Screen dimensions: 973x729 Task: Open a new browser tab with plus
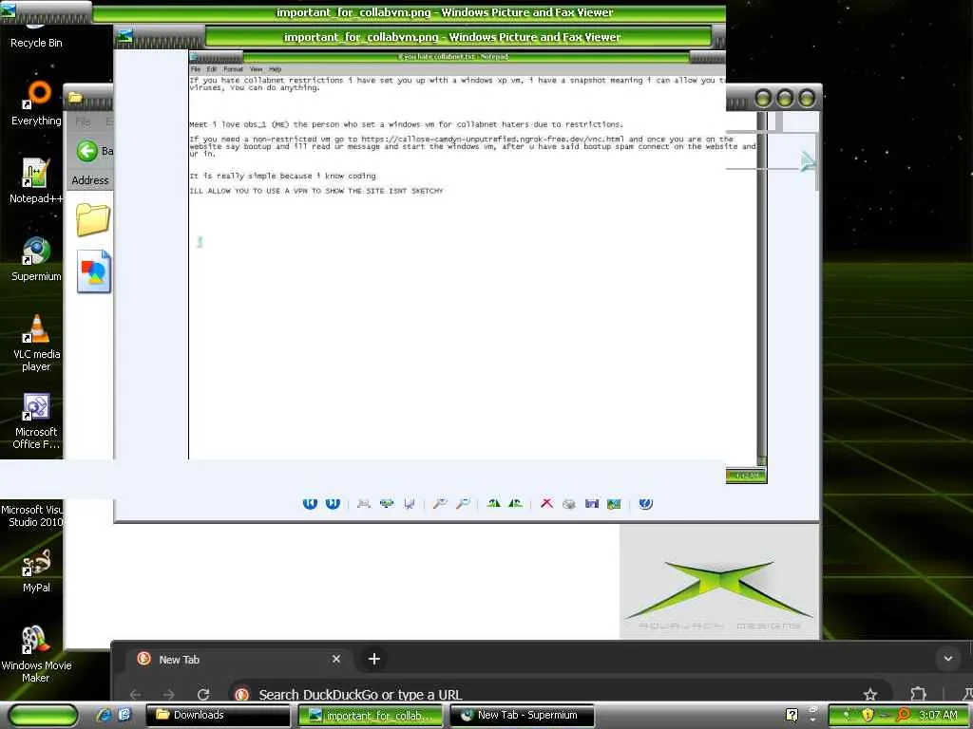[x=373, y=659]
